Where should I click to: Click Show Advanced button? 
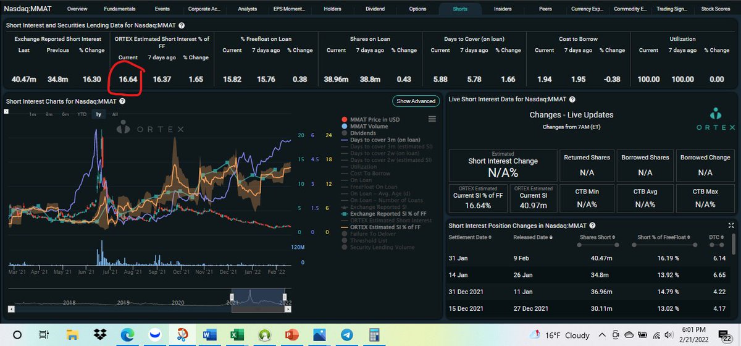click(x=416, y=101)
